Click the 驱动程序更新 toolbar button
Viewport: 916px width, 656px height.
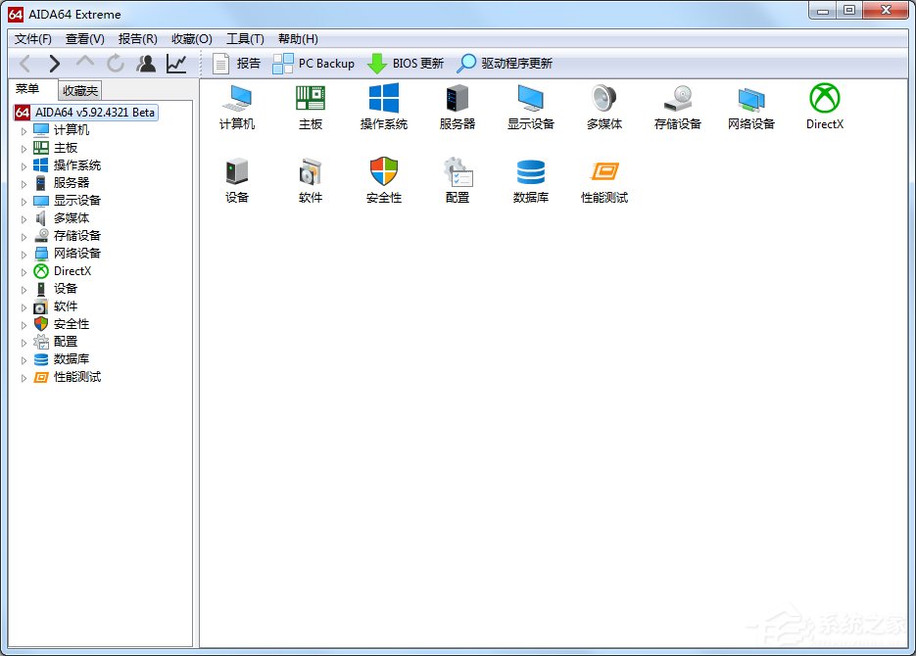click(508, 63)
